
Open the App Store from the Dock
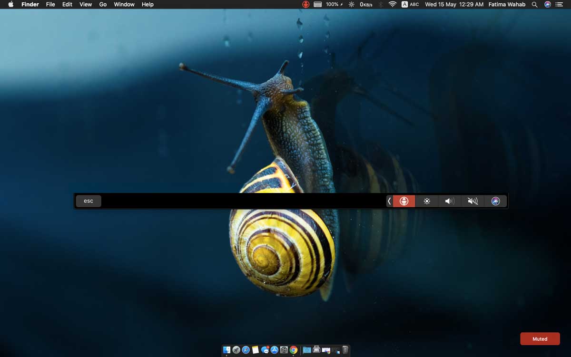click(275, 350)
